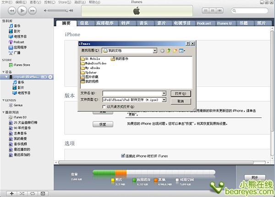
Task: Select 广播 radio in the sidebar
Action: tap(17, 53)
